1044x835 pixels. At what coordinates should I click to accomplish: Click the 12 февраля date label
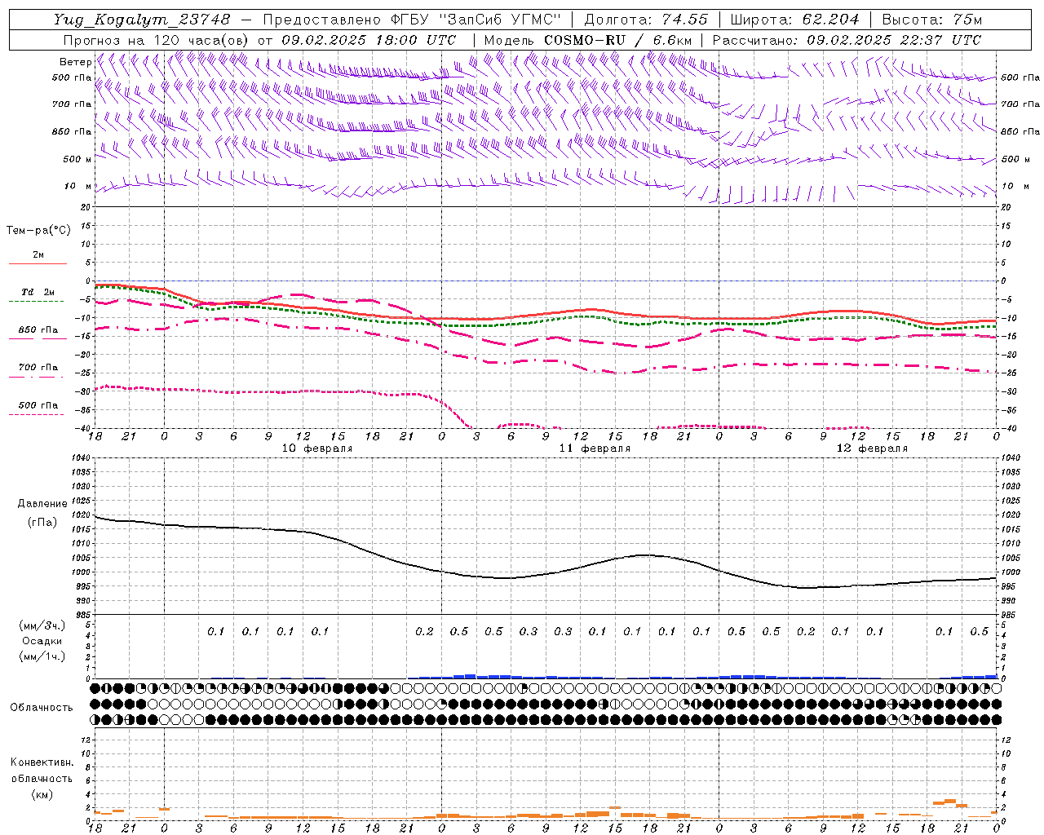click(872, 448)
